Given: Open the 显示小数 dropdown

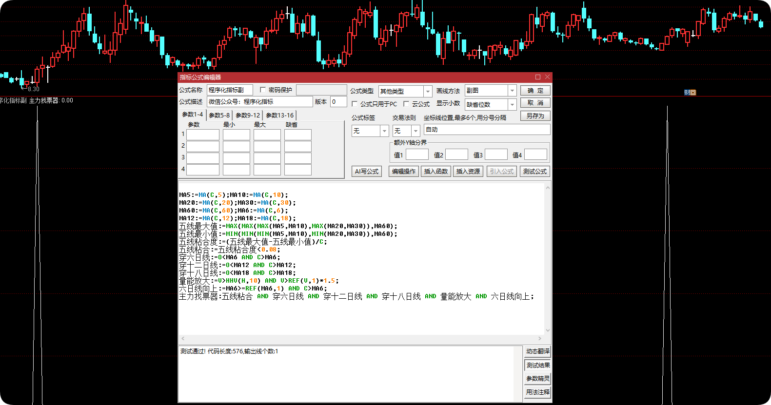Looking at the screenshot, I should pos(512,104).
